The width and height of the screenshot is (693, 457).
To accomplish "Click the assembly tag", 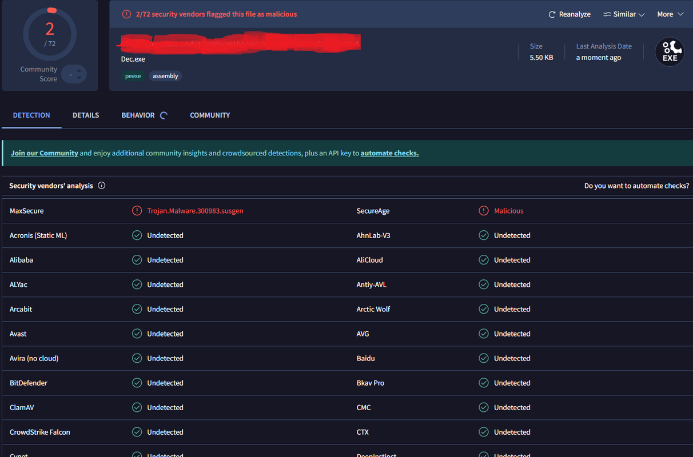I will tap(165, 76).
